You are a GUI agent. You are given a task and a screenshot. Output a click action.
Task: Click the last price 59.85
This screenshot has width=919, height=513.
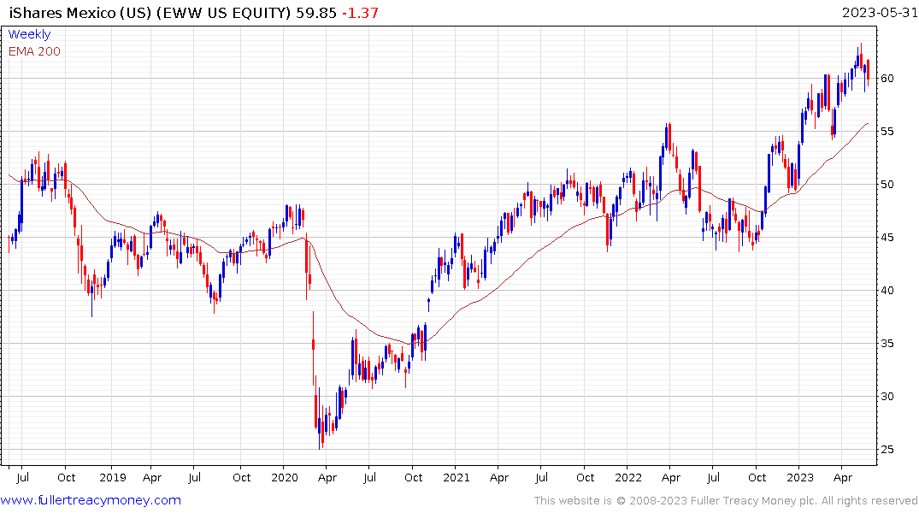(x=316, y=13)
